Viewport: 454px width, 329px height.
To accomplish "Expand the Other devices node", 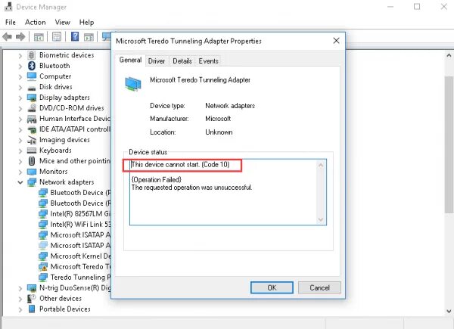I will tap(20, 300).
